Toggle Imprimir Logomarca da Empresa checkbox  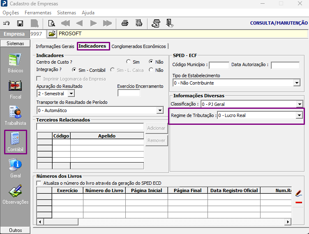(x=39, y=79)
